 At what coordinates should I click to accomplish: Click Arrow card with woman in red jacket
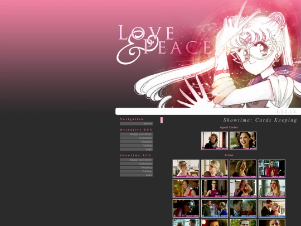tap(271, 169)
